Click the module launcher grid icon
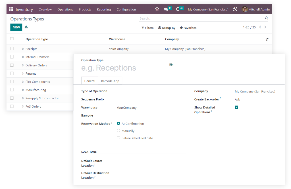The width and height of the screenshot is (291, 189). [11, 9]
